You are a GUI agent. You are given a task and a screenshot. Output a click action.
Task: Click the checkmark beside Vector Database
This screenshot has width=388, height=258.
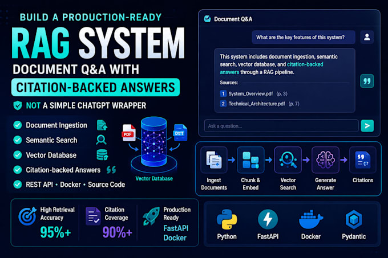coord(18,155)
